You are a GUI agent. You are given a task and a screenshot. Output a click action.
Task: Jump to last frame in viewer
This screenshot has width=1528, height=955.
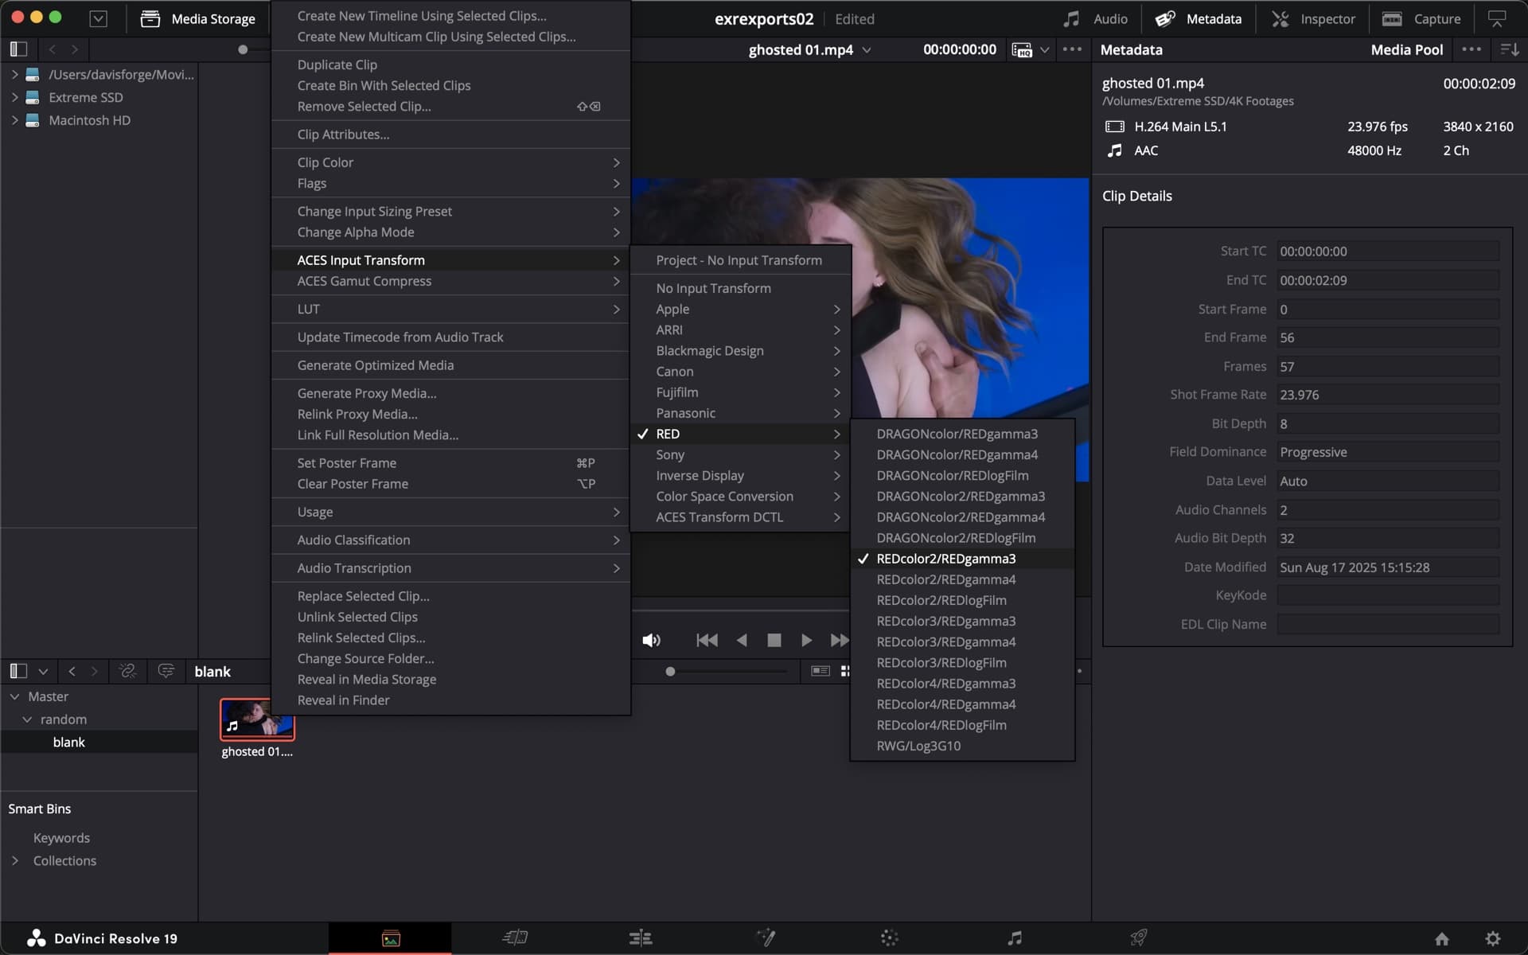(840, 640)
